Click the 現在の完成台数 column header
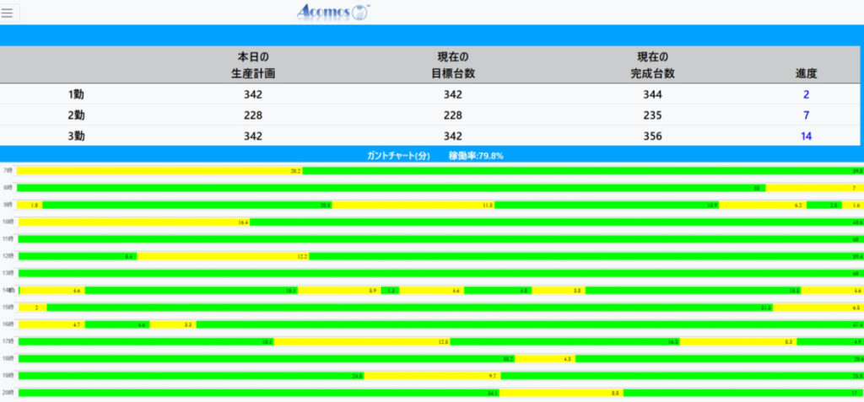Screen dimensions: 864x402 (652, 66)
